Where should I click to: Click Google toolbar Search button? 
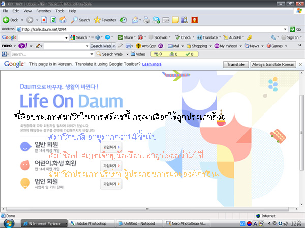click(79, 37)
